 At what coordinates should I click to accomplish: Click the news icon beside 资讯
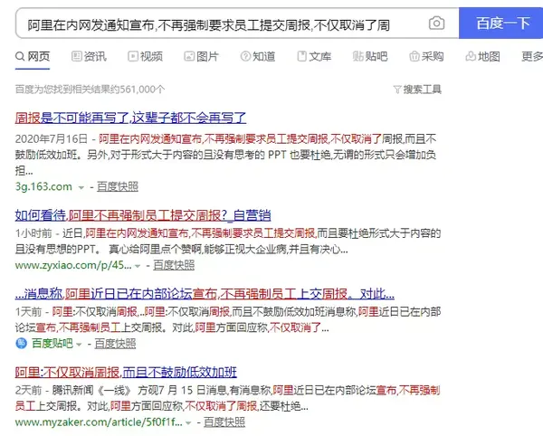point(77,56)
